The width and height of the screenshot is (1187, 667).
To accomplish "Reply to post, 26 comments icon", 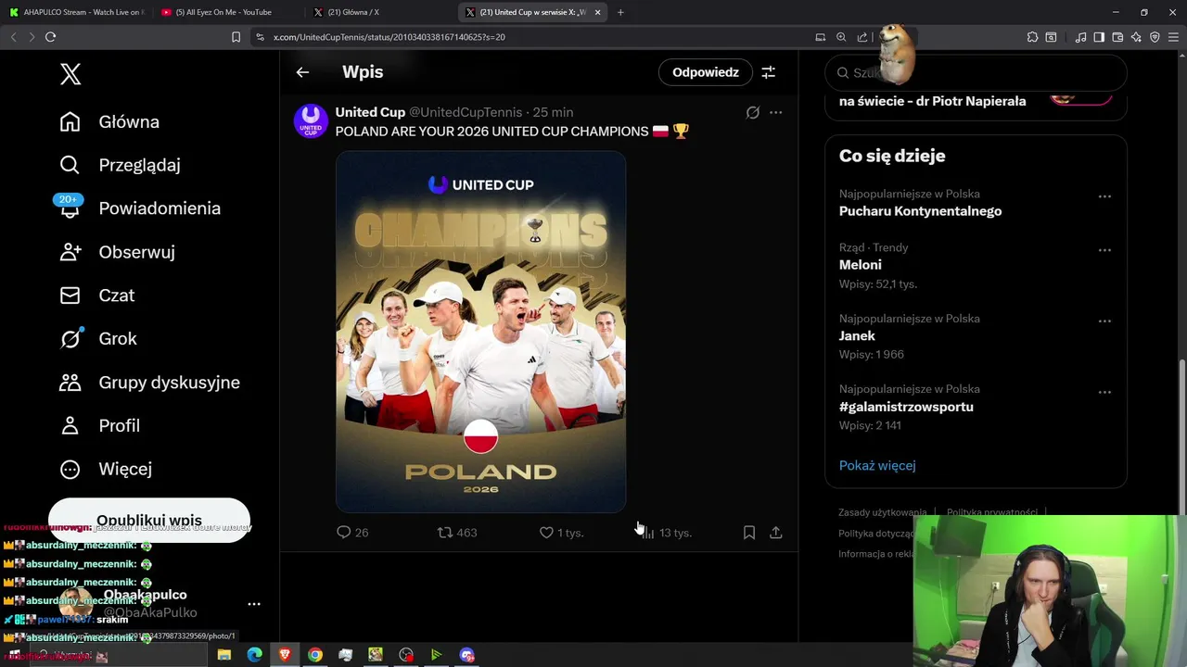I will pos(352,533).
